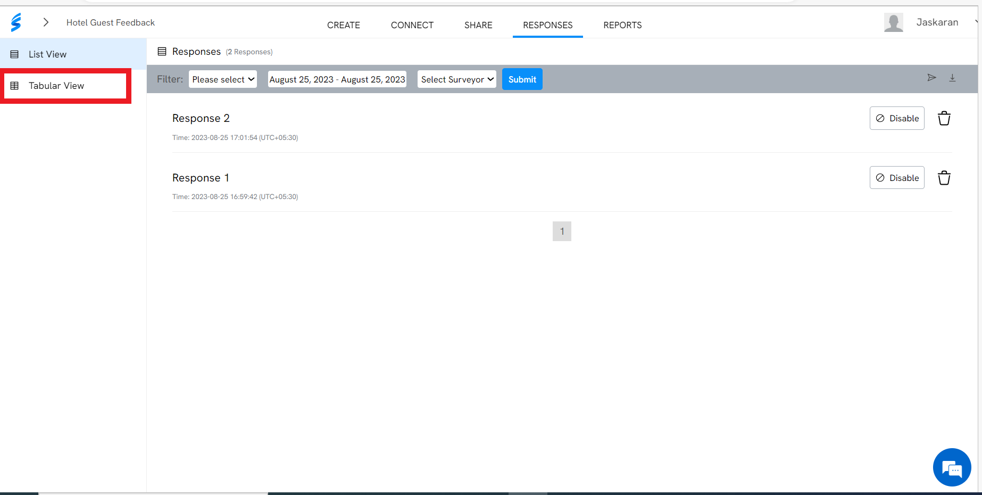This screenshot has height=495, width=982.
Task: Click the user profile avatar
Action: click(893, 22)
